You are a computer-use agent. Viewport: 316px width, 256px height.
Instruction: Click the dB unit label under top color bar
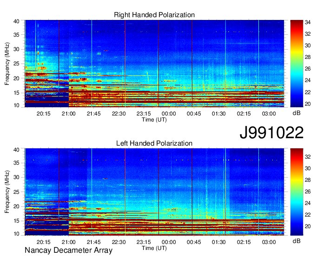pyautogui.click(x=296, y=113)
